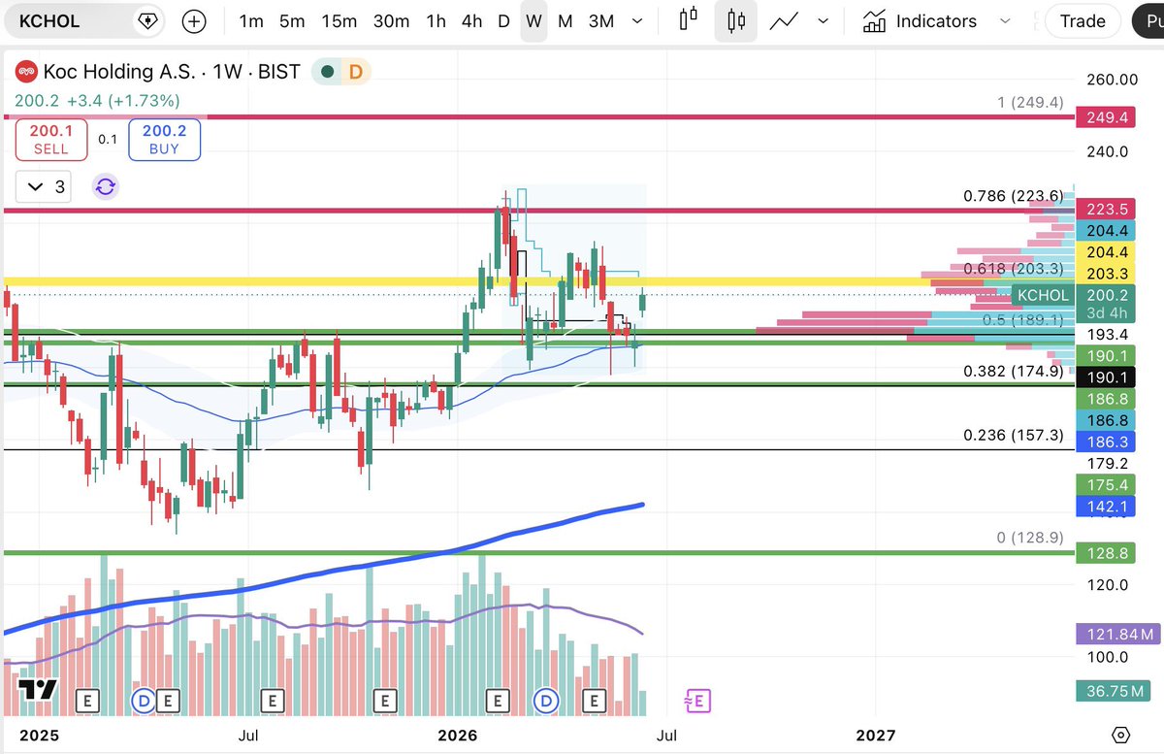Click the 2026 time axis label

point(457,736)
